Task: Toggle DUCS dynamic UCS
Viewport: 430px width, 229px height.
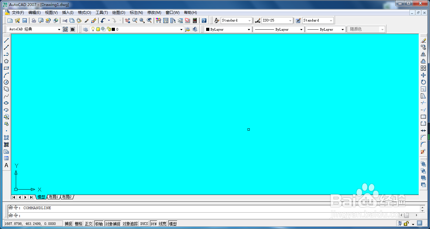Action: [x=144, y=224]
